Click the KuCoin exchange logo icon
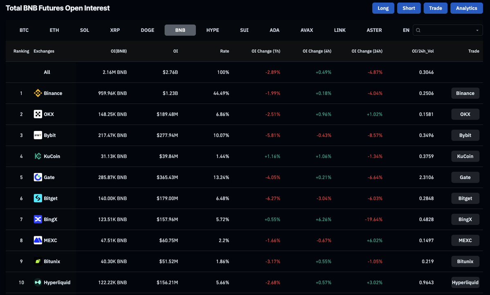The image size is (490, 295). (38, 156)
